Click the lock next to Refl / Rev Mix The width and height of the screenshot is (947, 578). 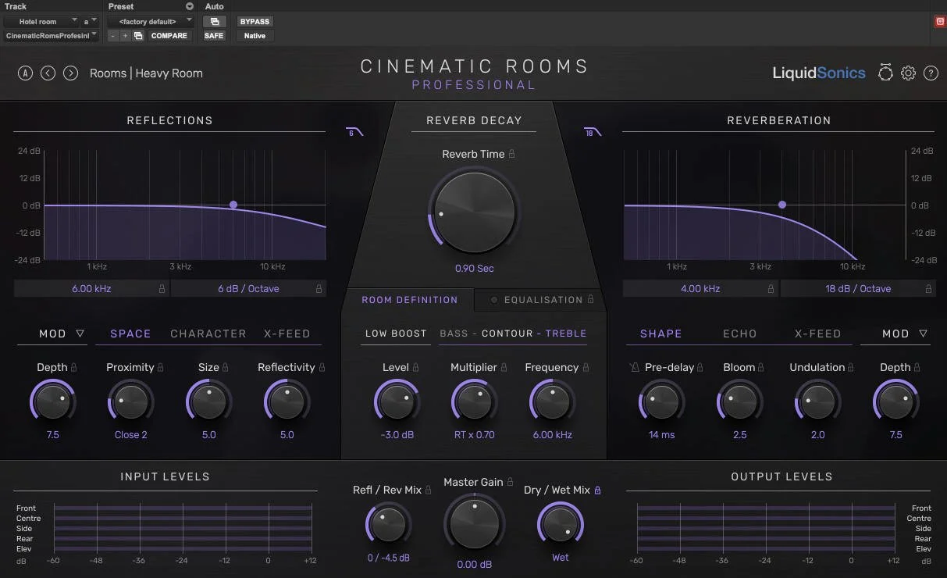[429, 490]
